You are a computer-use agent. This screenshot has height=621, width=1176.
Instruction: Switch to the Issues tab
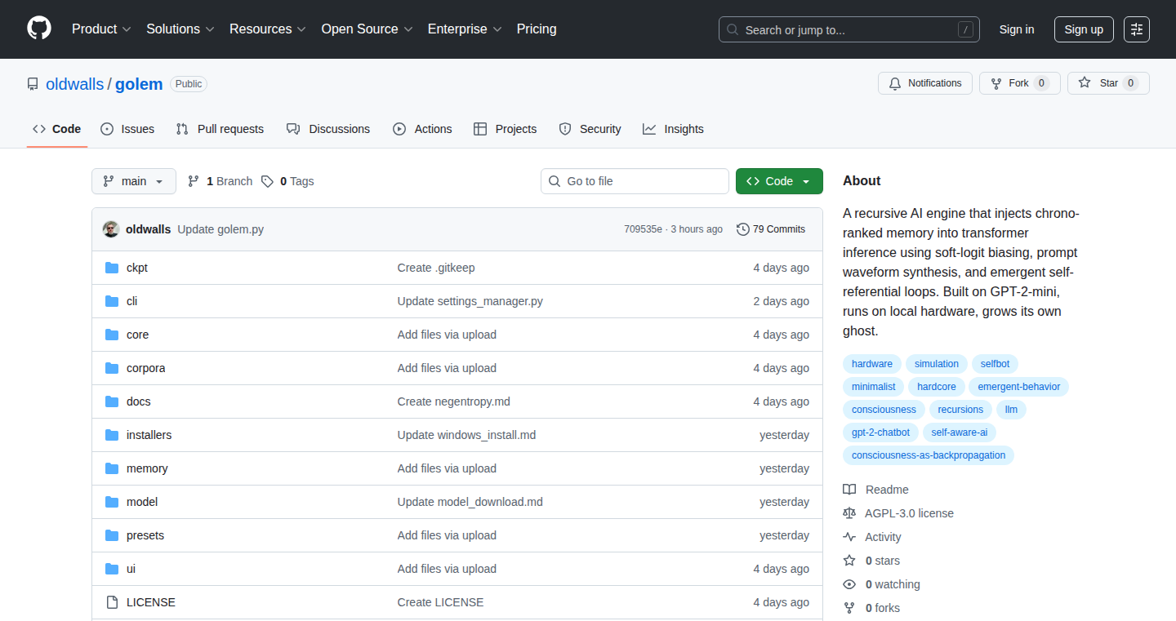[x=127, y=129]
